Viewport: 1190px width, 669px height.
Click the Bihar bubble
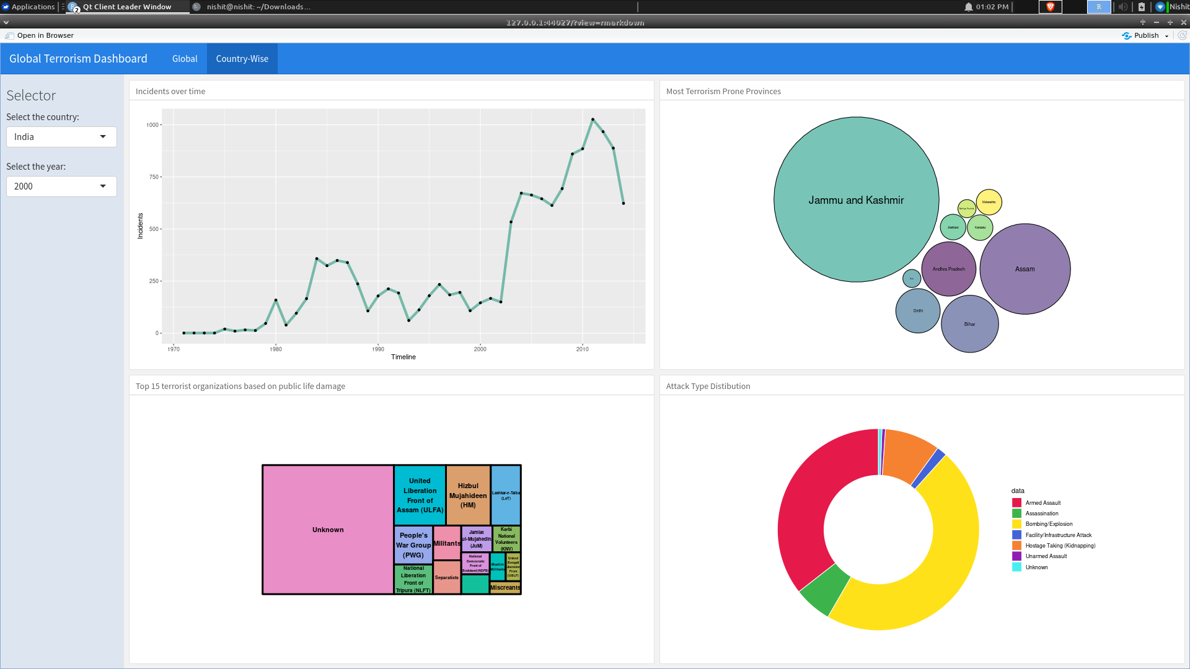click(x=969, y=324)
